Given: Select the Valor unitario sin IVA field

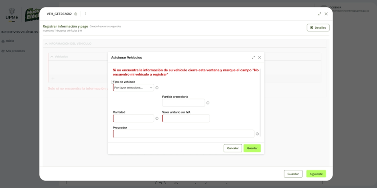Looking at the screenshot, I should [186, 118].
